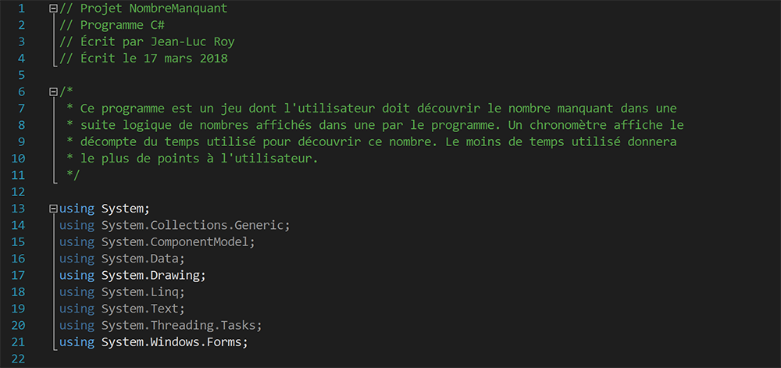Click the closing '*/' on line 11
Screen dimensions: 781x368
(x=73, y=175)
